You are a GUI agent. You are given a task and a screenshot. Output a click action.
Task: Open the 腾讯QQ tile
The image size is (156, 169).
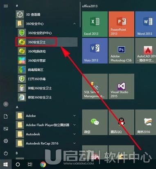coord(122,122)
